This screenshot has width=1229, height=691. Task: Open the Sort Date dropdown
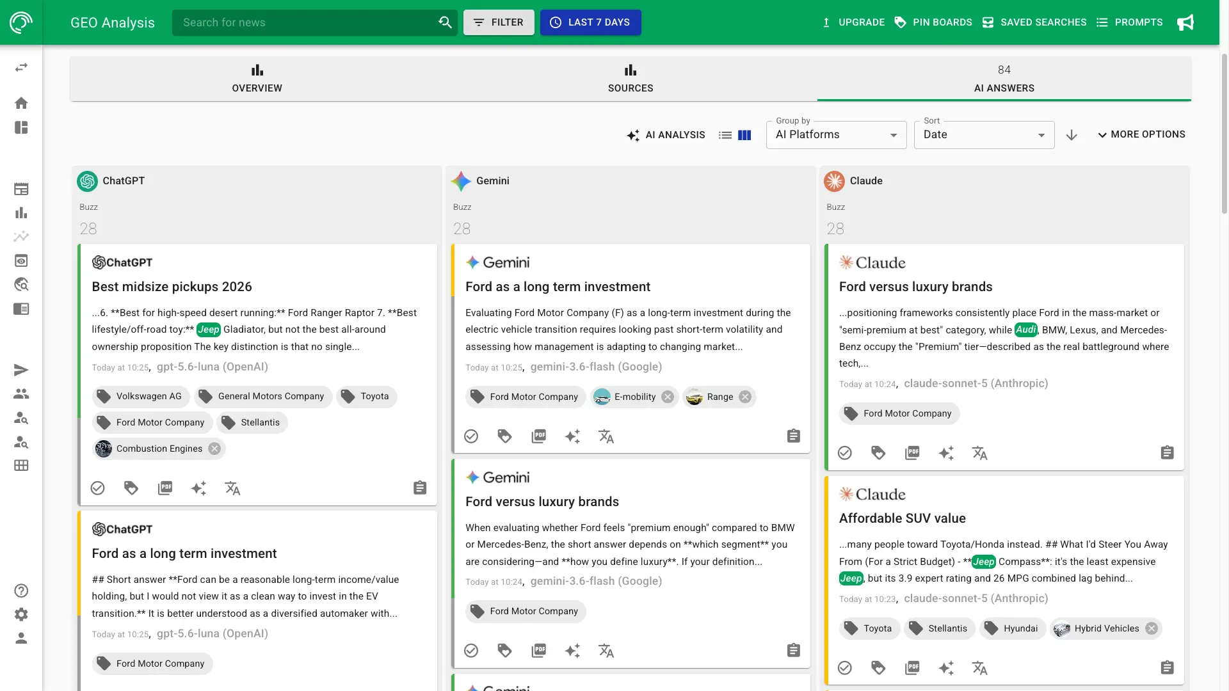click(x=984, y=135)
